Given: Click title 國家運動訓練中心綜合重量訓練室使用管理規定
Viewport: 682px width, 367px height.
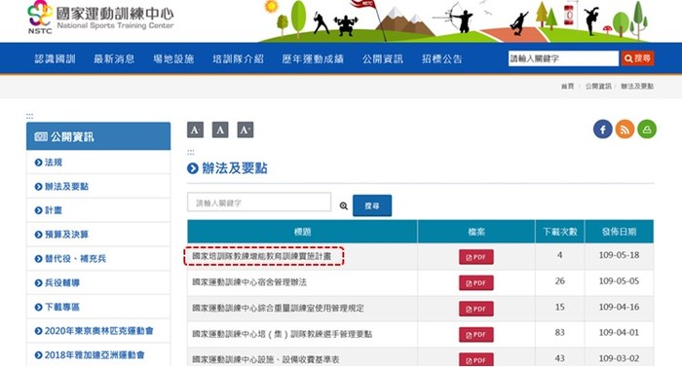Looking at the screenshot, I should [278, 309].
